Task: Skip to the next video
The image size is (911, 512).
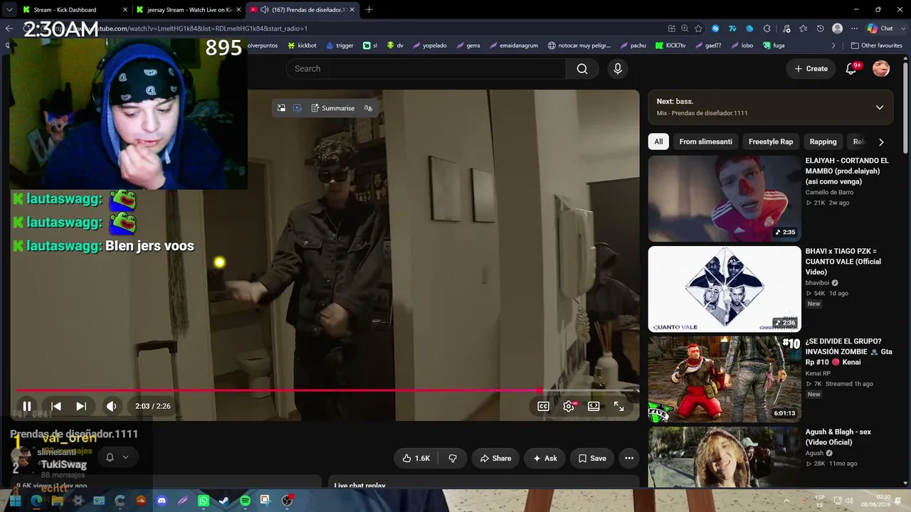Action: click(x=81, y=406)
